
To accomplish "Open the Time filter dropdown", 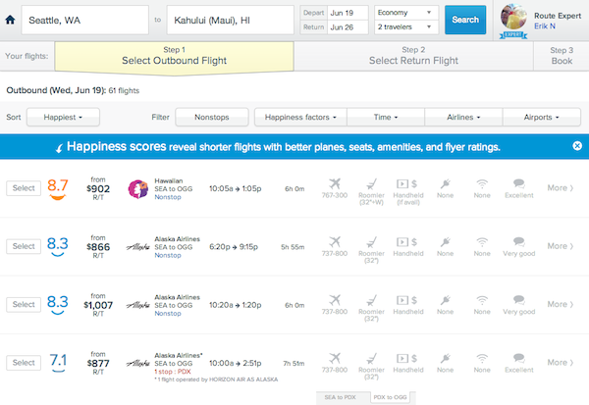I will point(386,117).
